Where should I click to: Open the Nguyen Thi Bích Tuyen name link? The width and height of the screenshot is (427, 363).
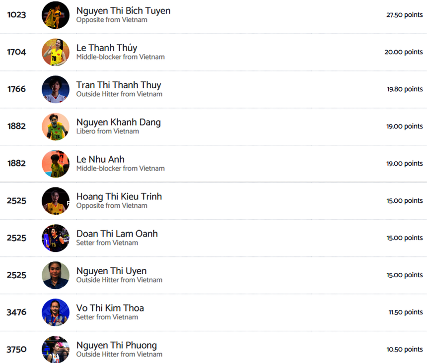[123, 10]
